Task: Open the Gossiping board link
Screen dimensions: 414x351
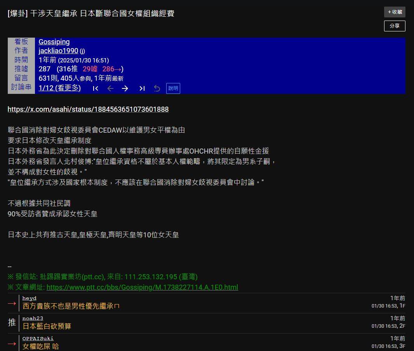Action: pos(54,42)
